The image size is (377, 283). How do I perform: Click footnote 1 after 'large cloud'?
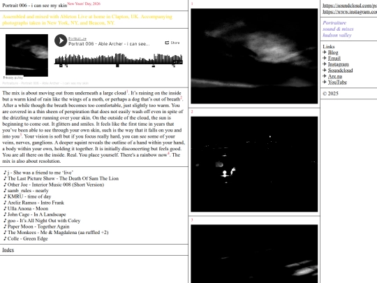(x=128, y=92)
